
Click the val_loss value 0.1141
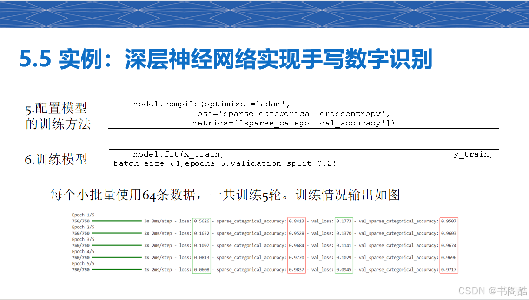coord(344,245)
